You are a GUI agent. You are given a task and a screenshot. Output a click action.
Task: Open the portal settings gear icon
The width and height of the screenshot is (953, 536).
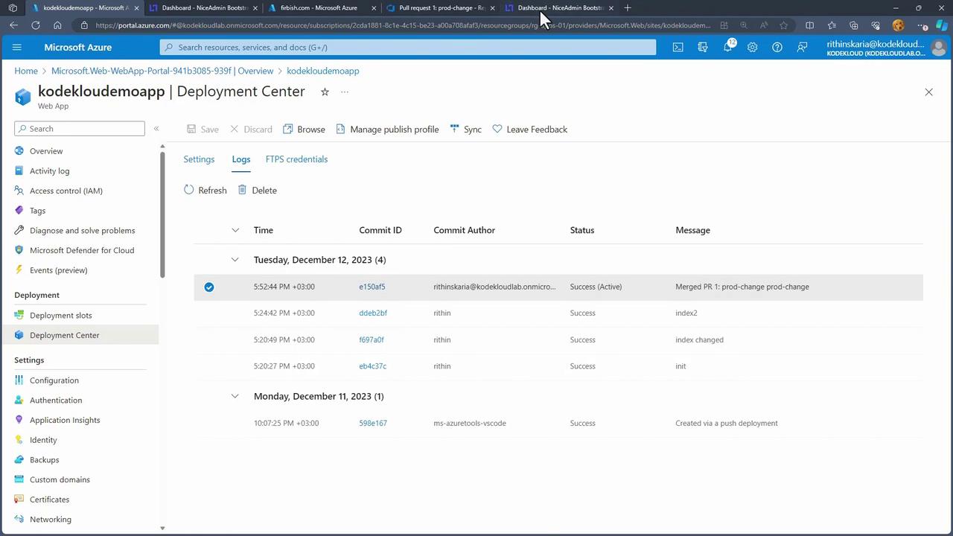(752, 47)
